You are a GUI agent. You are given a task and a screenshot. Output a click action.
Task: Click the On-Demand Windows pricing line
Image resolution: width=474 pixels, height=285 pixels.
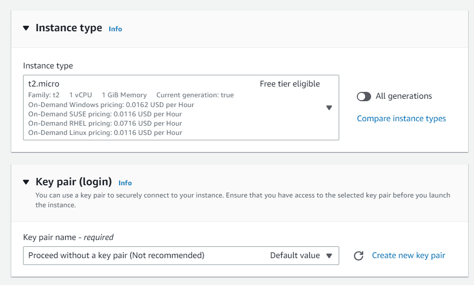click(x=111, y=105)
